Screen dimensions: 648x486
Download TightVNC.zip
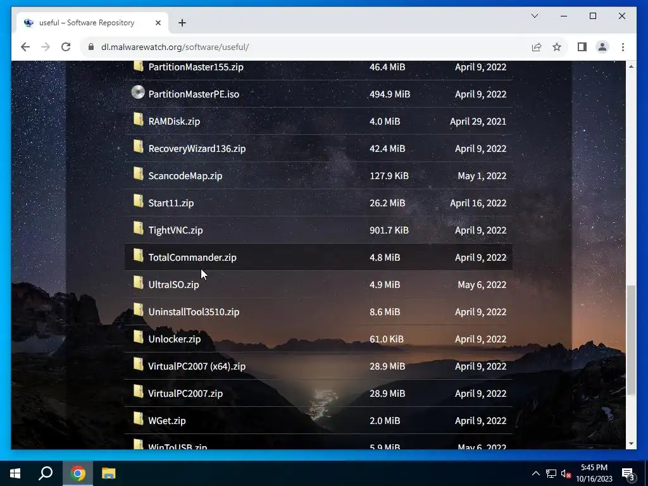pos(176,230)
